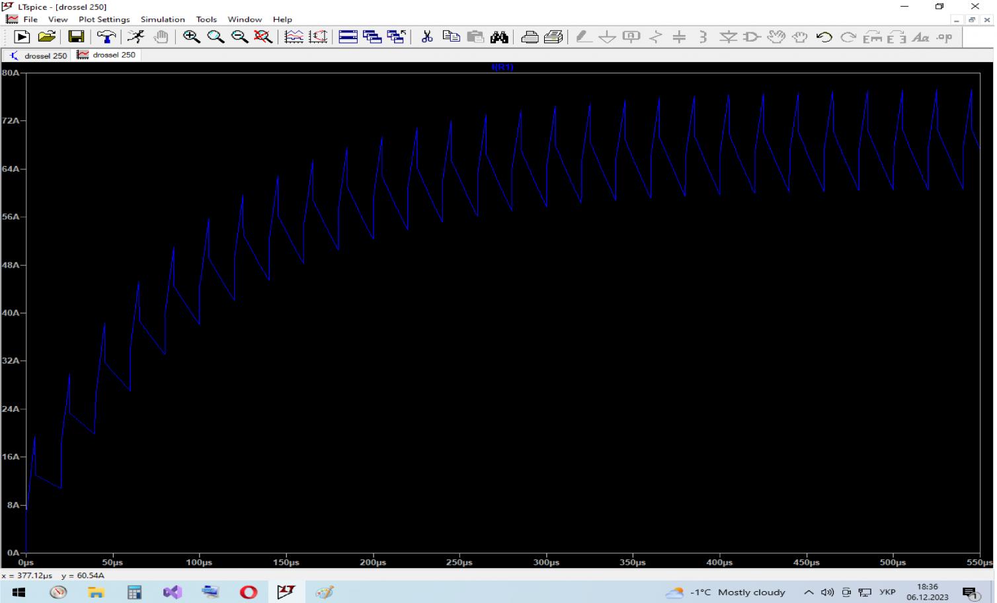The image size is (997, 603).
Task: Expand the hidden system tray icons chevron
Action: (809, 592)
